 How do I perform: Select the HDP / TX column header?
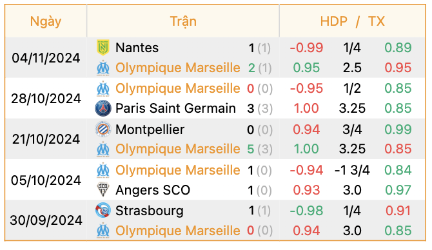click(353, 21)
